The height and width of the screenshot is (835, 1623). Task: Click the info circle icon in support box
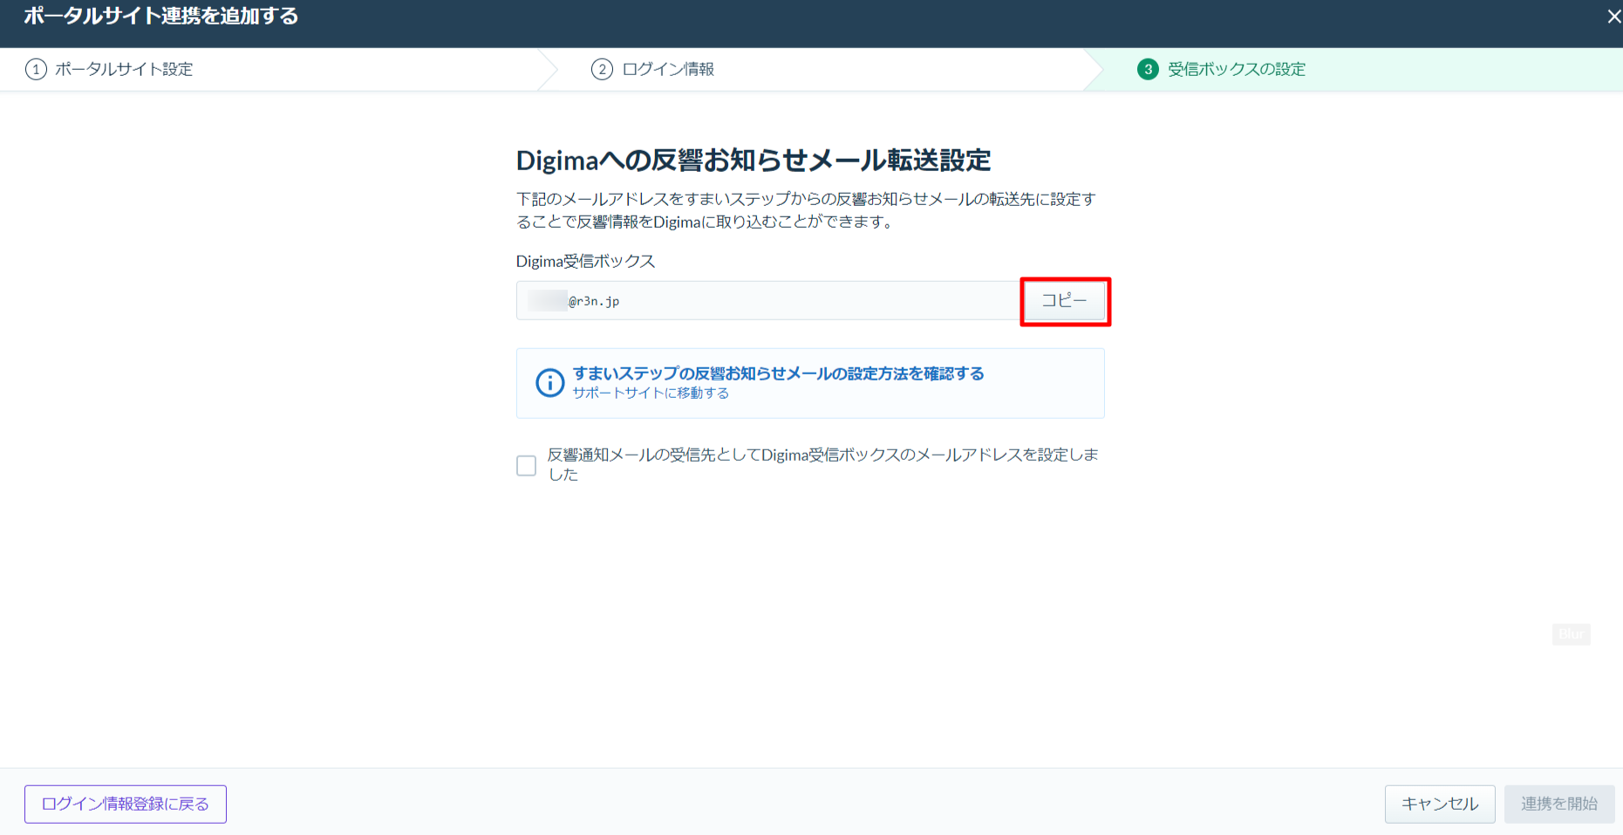(550, 383)
